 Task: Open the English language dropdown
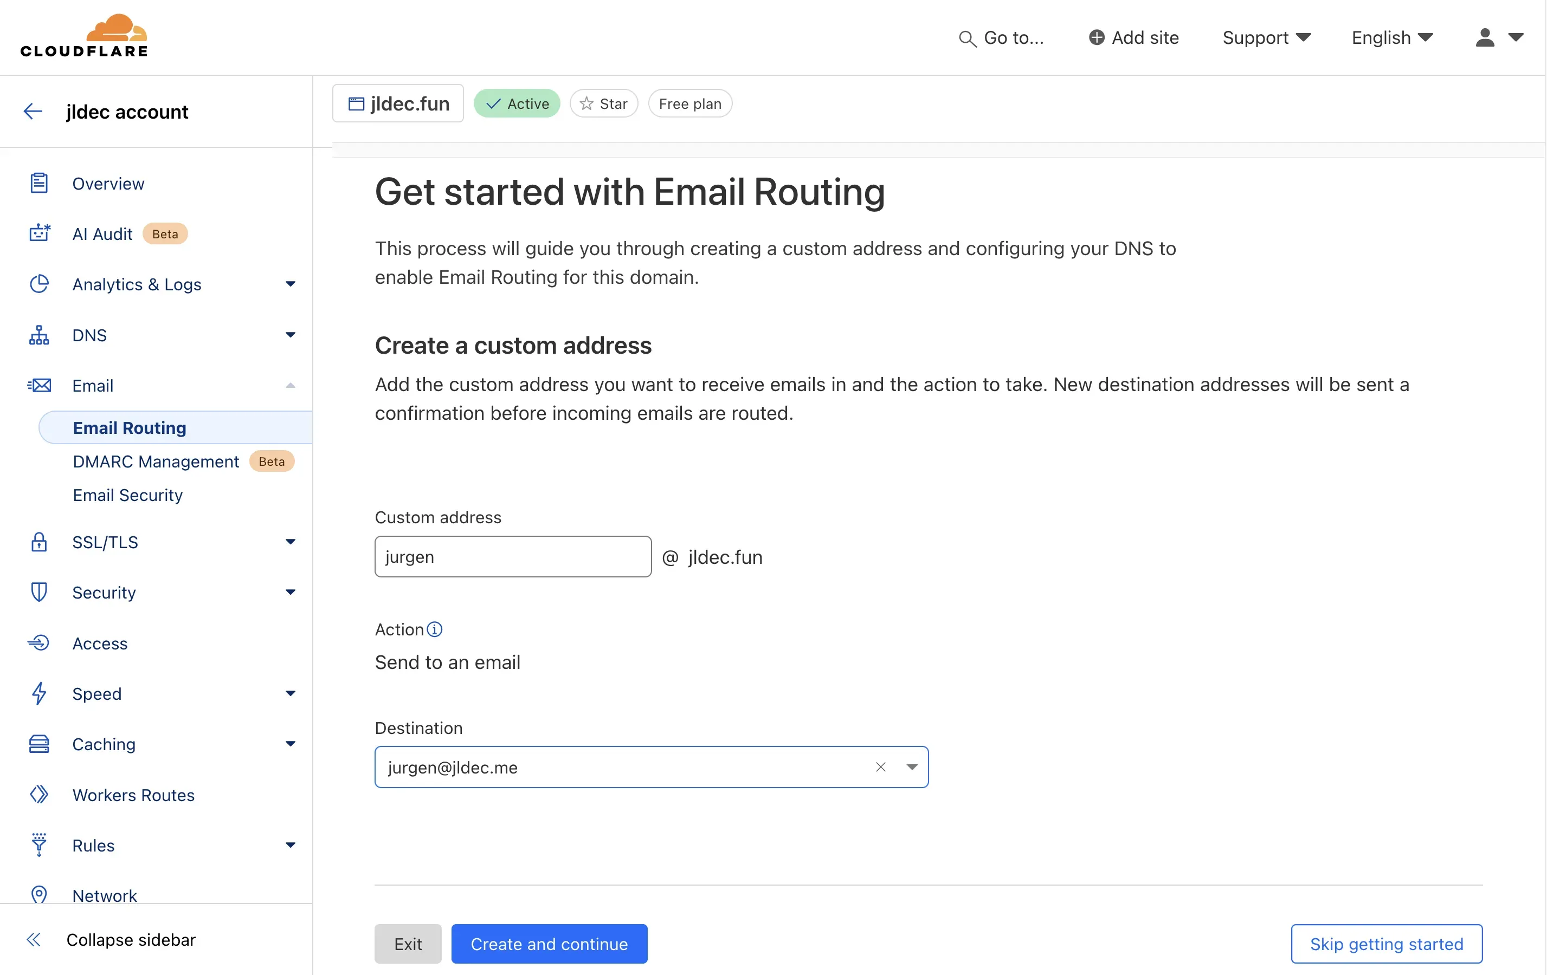[1391, 38]
